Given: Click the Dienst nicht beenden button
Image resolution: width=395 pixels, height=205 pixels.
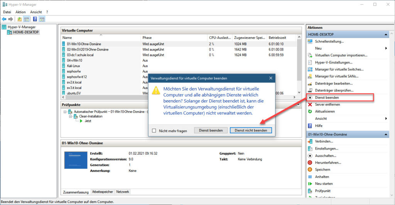Looking at the screenshot, I should click(251, 130).
